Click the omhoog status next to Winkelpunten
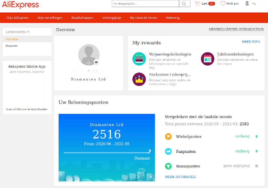This screenshot has width=268, height=188. click(x=242, y=136)
